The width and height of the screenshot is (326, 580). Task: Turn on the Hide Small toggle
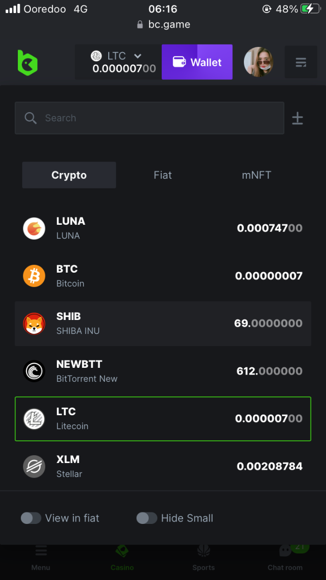point(147,518)
